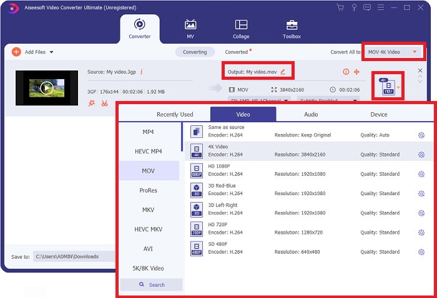This screenshot has width=437, height=298.
Task: Click the orange plus Add Files icon
Action: [16, 52]
